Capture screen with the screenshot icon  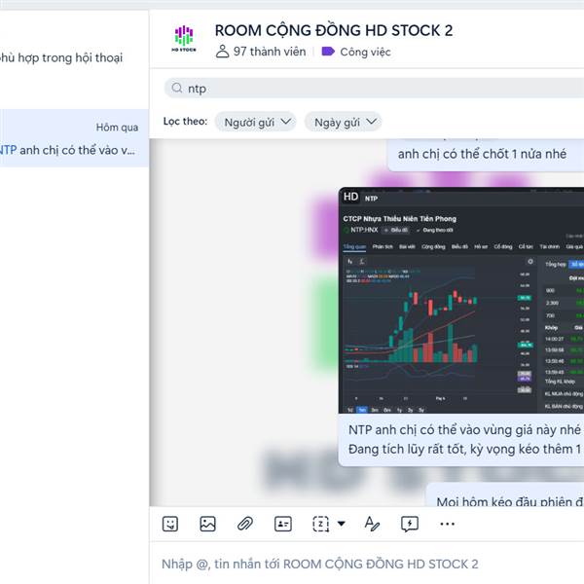pos(320,524)
